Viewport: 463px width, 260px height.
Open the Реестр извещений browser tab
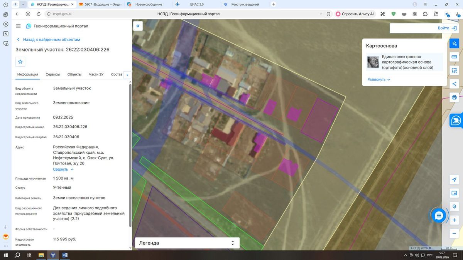(x=245, y=4)
